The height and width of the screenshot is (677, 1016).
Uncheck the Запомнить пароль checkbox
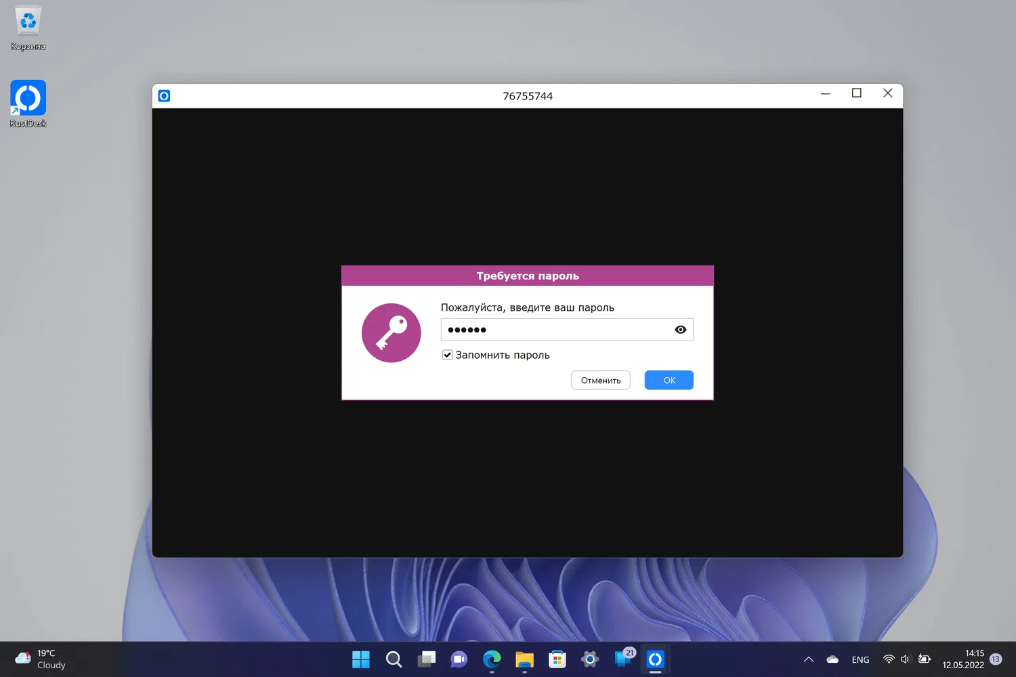pyautogui.click(x=447, y=355)
